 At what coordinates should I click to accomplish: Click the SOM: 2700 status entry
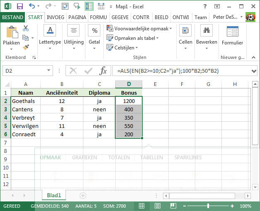(114, 206)
